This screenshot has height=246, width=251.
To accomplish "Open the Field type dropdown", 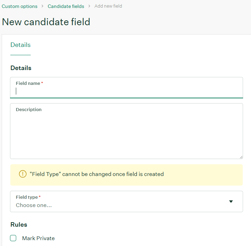I will coord(126,201).
